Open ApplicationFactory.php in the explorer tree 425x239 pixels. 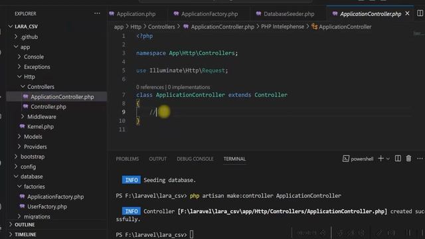click(56, 197)
